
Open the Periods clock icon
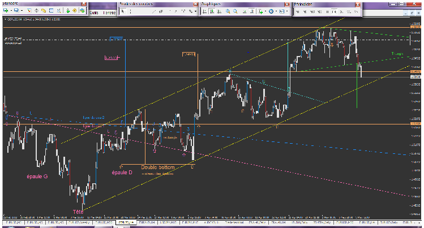click(271, 11)
